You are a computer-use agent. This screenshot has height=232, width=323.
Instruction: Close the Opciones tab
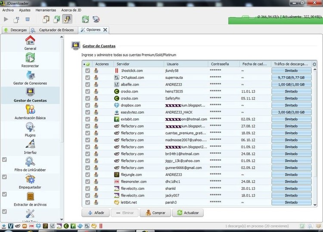coord(105,30)
